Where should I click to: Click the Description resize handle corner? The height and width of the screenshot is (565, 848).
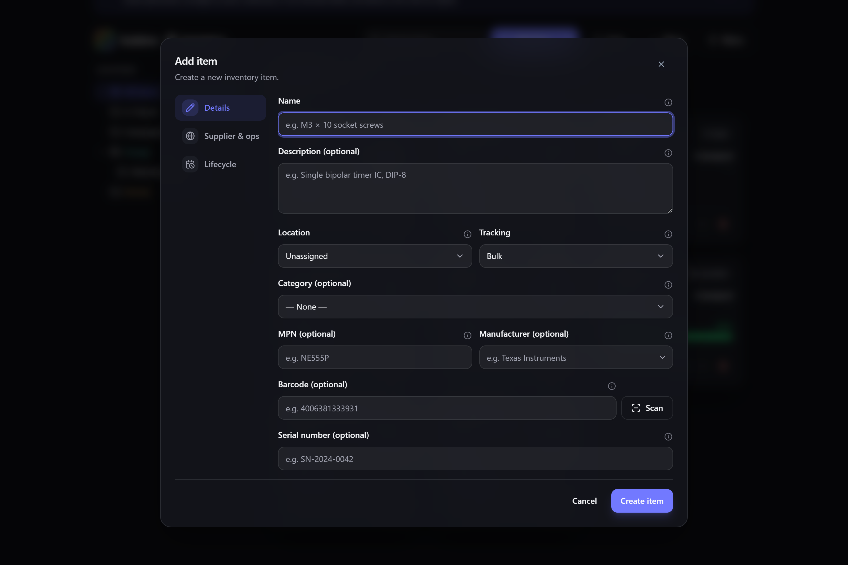(670, 211)
